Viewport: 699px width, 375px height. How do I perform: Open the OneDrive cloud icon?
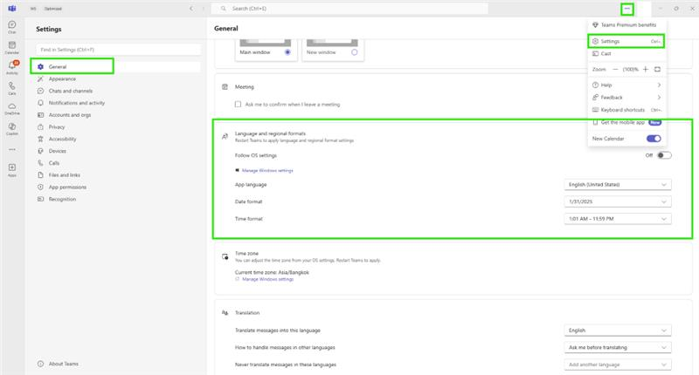pyautogui.click(x=12, y=108)
